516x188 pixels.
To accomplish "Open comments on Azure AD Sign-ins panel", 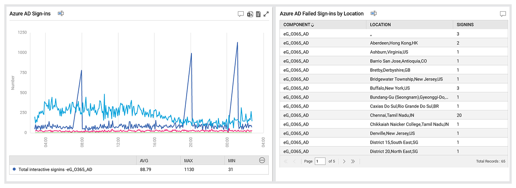I will pos(241,14).
